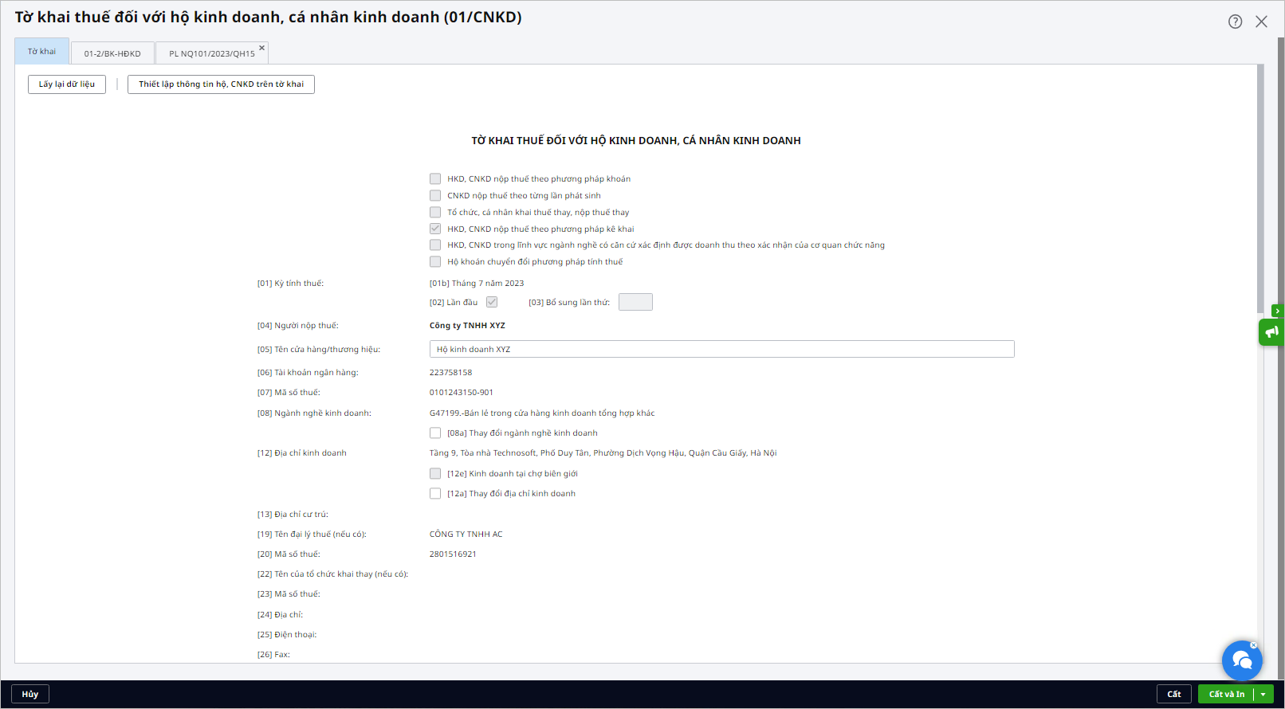Dismiss the chat bubble with small x

(x=1253, y=645)
